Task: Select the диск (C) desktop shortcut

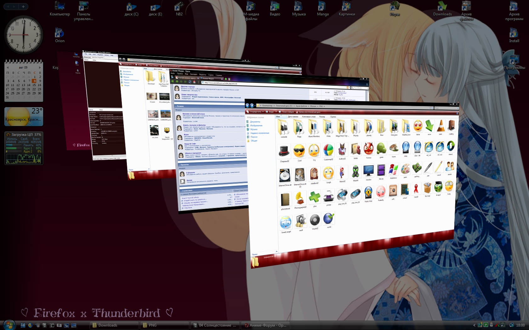Action: click(x=131, y=9)
